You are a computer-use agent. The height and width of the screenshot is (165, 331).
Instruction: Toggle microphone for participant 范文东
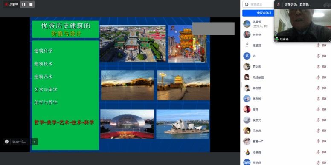coord(318,67)
